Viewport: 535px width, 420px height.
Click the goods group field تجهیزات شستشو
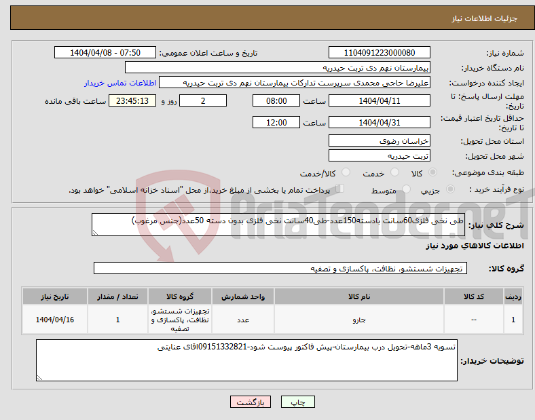(x=280, y=268)
